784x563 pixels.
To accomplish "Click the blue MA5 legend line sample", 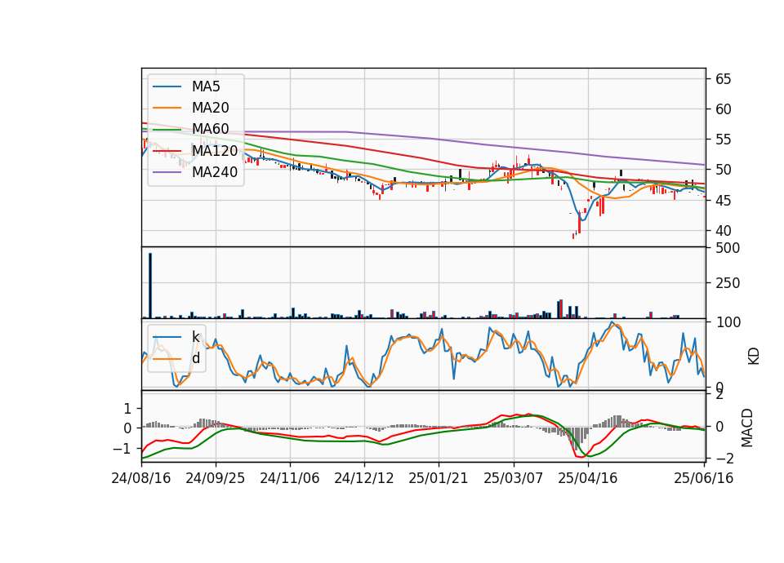I will coord(167,86).
